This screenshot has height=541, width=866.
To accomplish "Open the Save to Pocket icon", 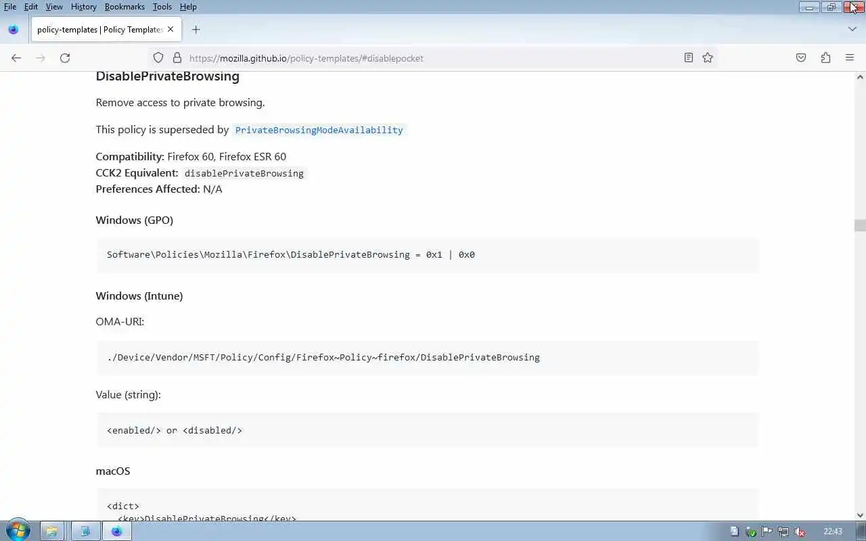I will point(801,58).
